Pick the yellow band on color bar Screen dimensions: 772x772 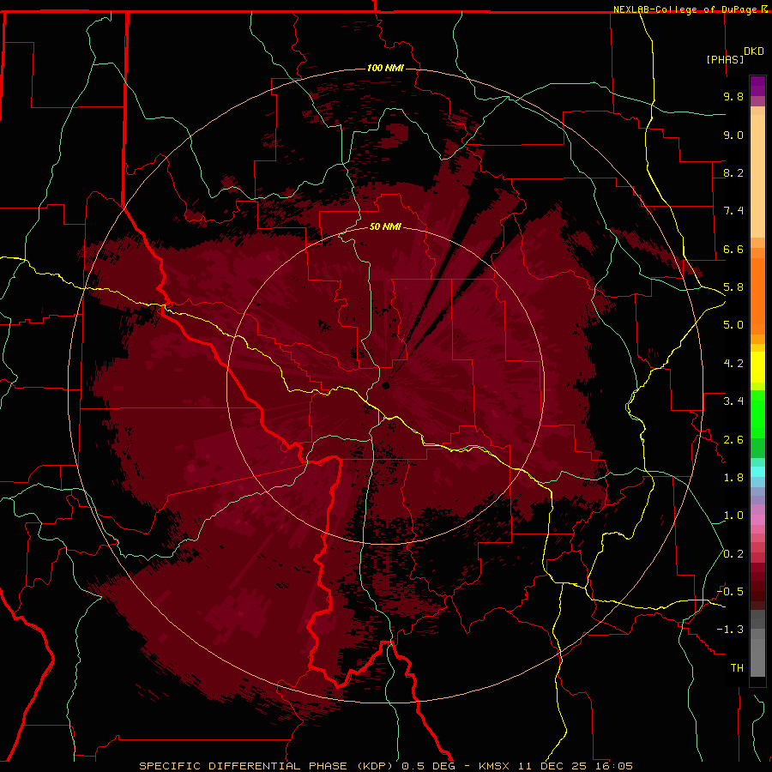tap(757, 367)
